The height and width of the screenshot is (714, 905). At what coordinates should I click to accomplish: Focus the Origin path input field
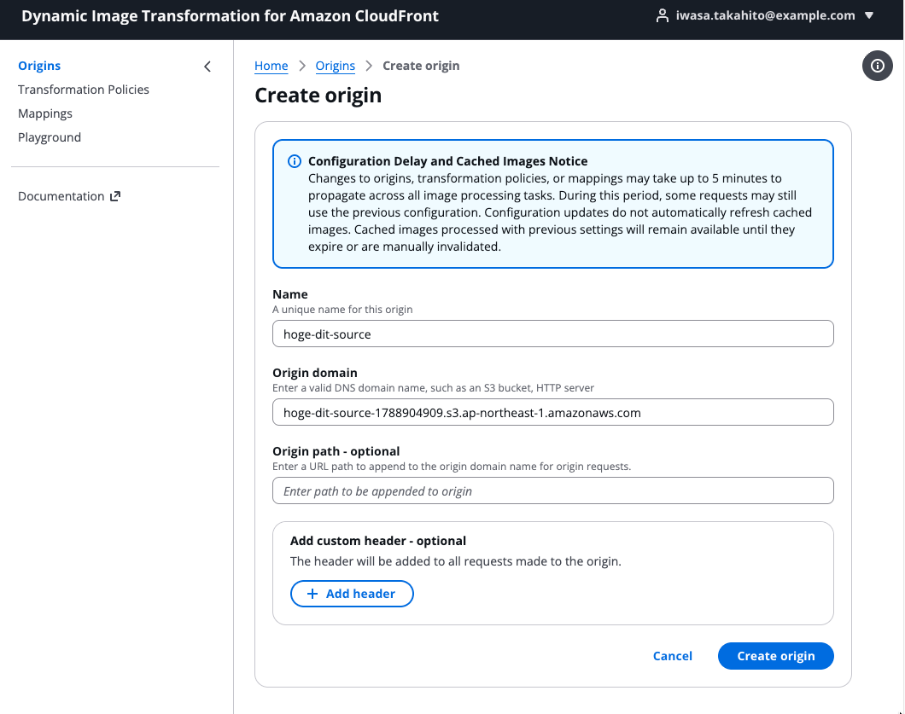(x=553, y=491)
